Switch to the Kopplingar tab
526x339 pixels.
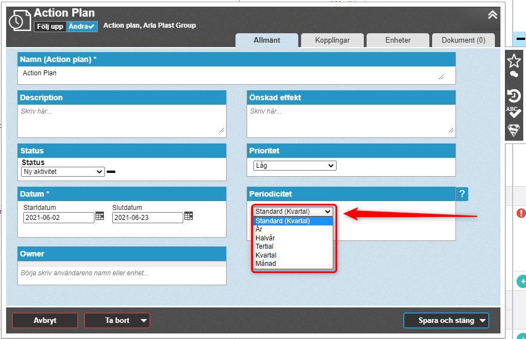[x=332, y=40]
